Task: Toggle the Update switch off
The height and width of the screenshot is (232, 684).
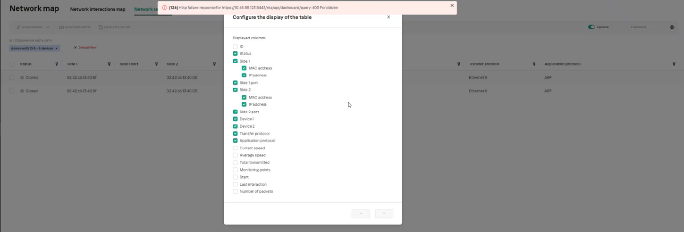Action: (591, 27)
